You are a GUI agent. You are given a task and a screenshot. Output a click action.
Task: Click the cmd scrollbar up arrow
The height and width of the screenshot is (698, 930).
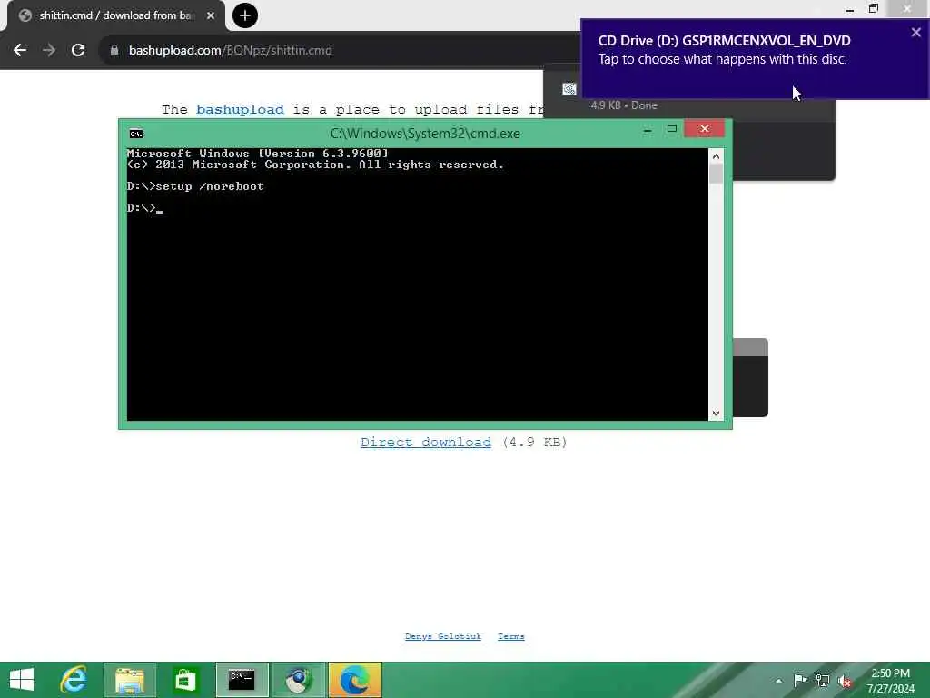(x=716, y=156)
